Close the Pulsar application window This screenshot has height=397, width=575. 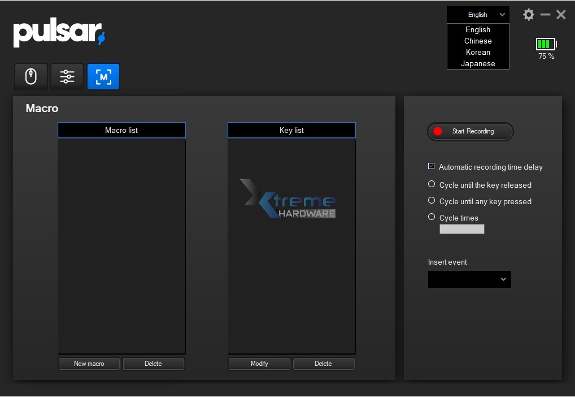[561, 15]
